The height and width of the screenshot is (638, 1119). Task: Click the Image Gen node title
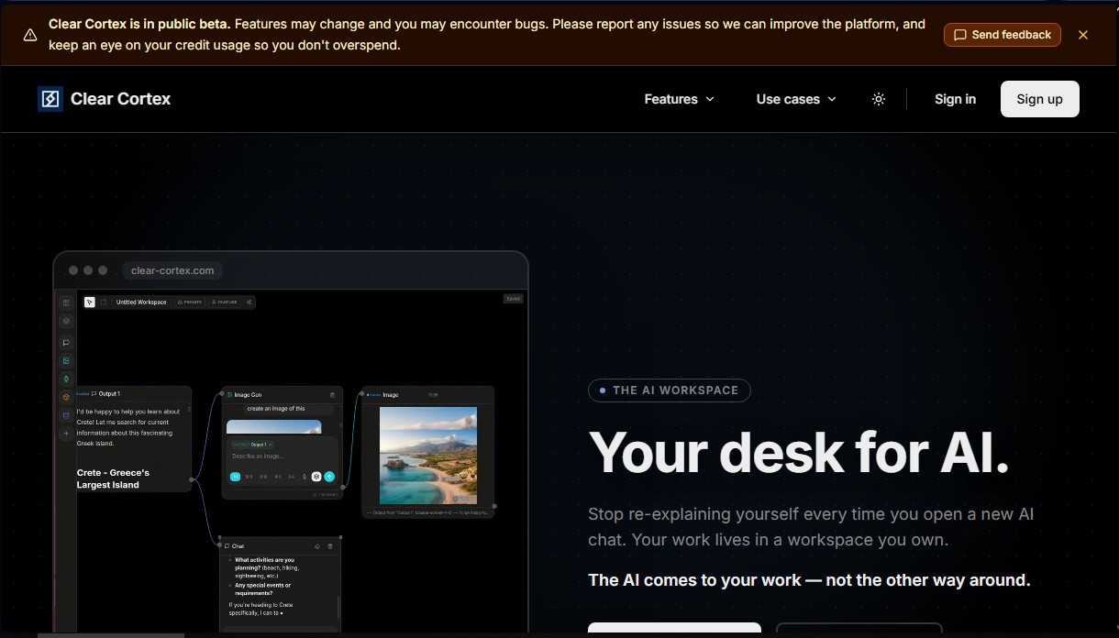(248, 395)
